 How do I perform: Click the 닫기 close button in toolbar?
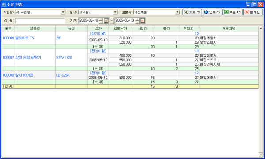point(253,12)
